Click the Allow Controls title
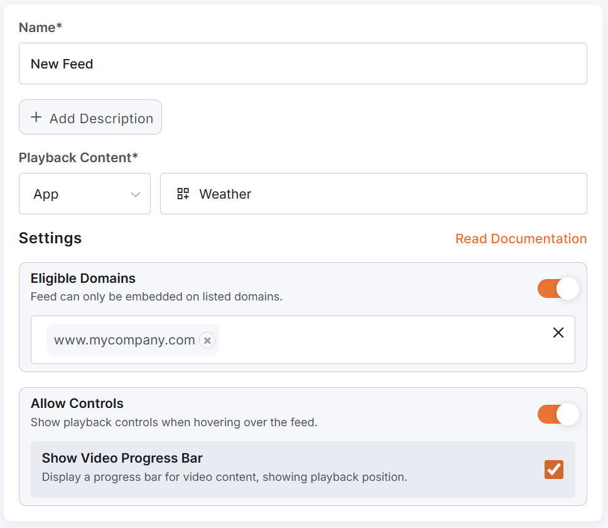608x528 pixels. click(x=77, y=404)
